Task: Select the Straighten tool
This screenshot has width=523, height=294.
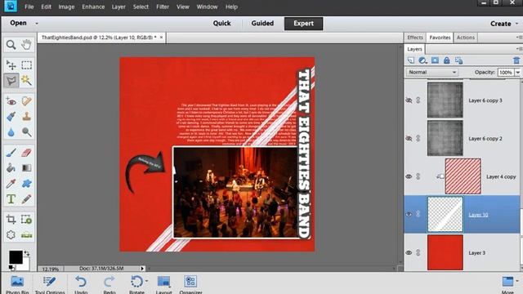Action: 26,234
